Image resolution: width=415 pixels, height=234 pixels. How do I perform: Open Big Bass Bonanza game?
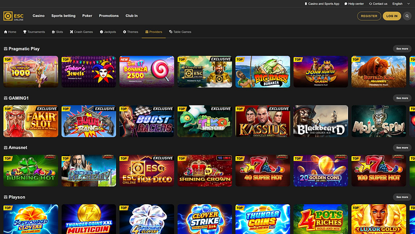coord(262,71)
